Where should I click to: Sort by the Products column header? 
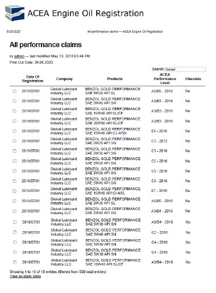click(x=115, y=79)
